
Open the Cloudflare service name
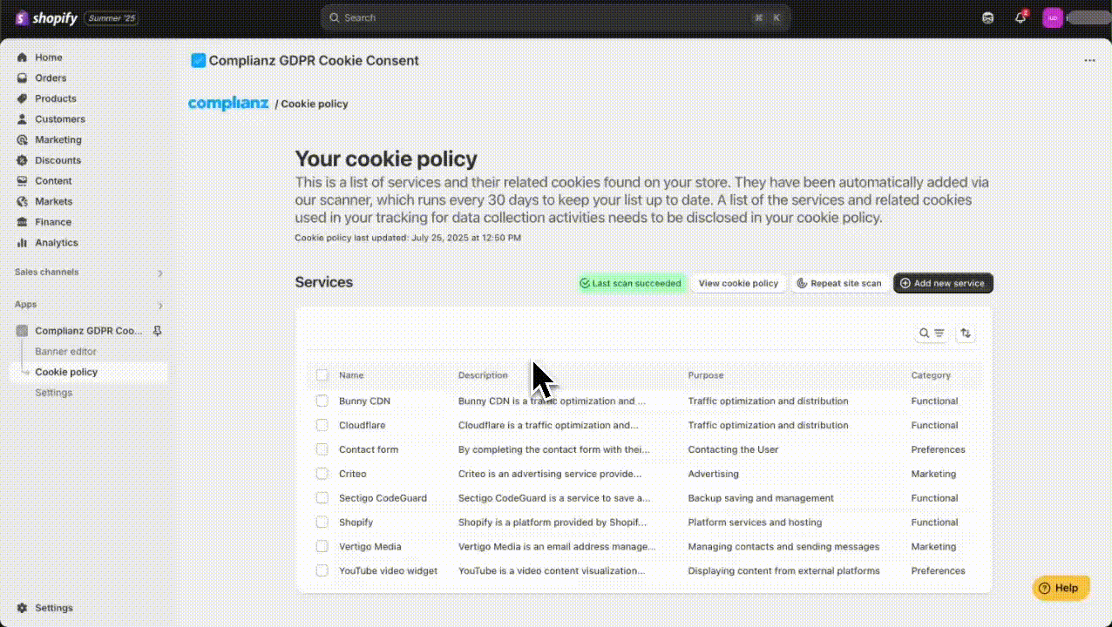(x=362, y=426)
